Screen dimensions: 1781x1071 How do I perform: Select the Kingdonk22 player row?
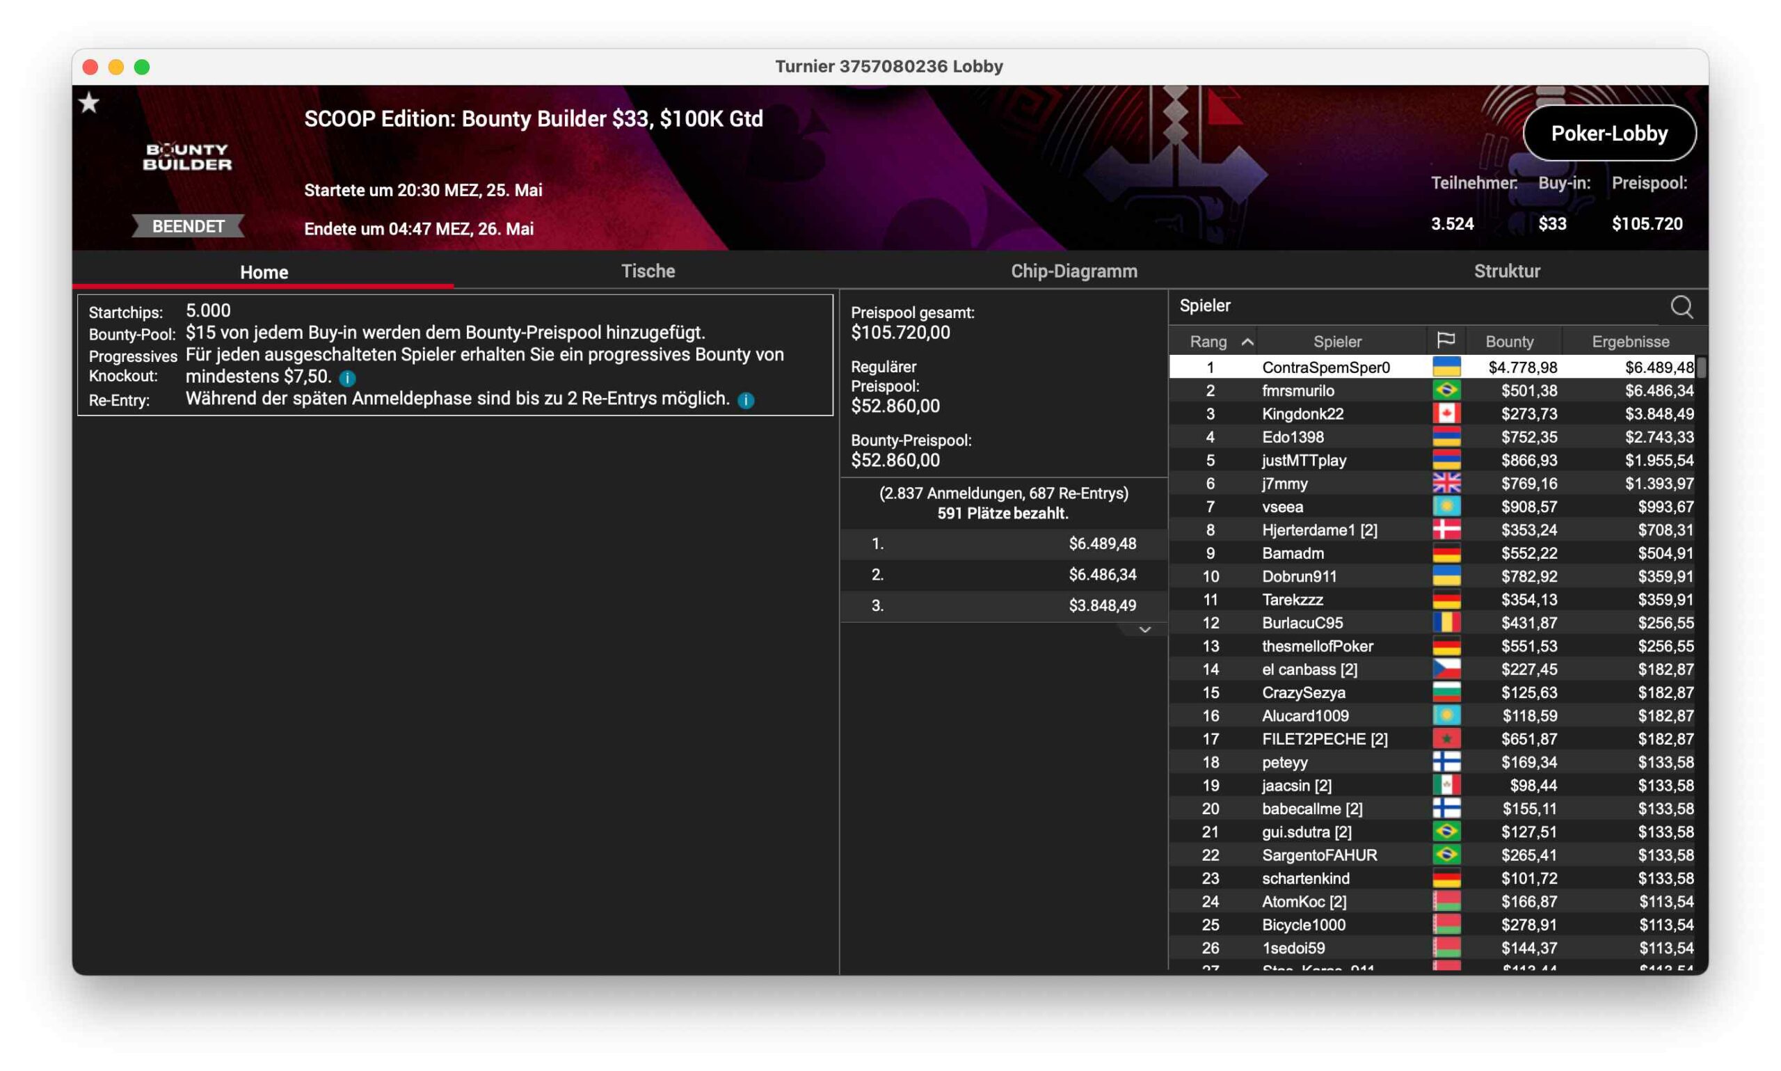1302,413
